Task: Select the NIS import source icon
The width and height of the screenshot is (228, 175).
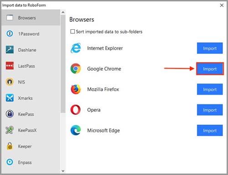Action: [10, 82]
